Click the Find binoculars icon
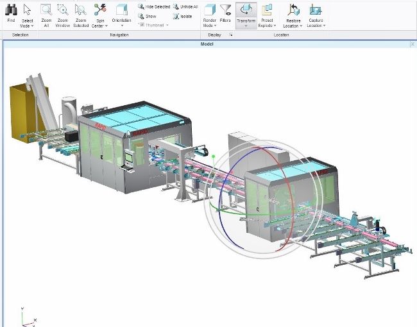This screenshot has width=417, height=327. tap(11, 10)
